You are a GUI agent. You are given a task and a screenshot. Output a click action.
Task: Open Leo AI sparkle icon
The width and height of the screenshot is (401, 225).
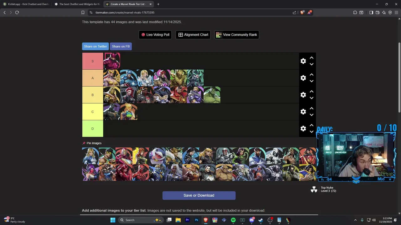384,12
